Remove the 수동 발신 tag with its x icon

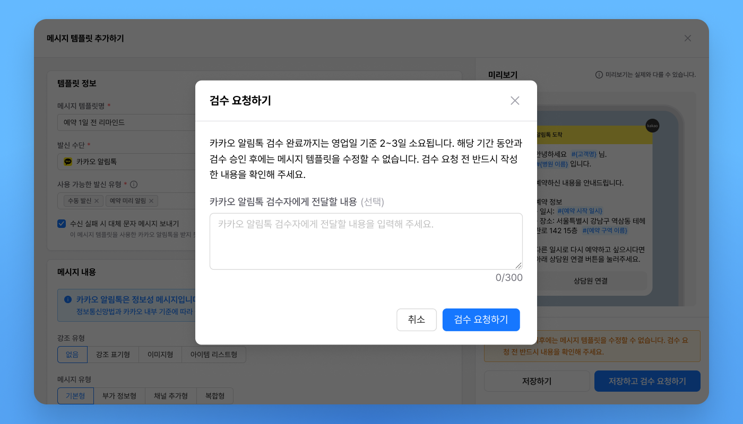(97, 201)
